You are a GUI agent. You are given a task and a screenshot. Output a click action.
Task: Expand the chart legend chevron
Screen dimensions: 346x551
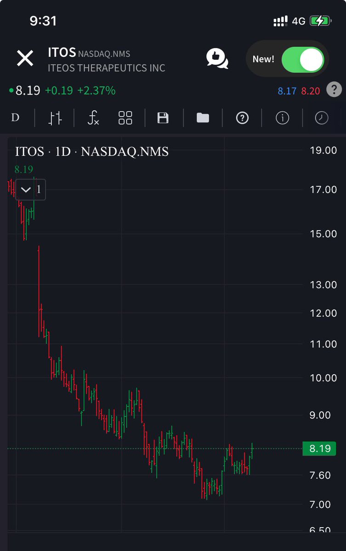[x=26, y=190]
